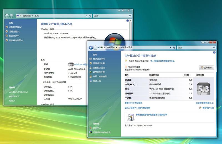Open 打开"磁盘清理" task link
The height and width of the screenshot is (144, 222).
tap(100, 77)
